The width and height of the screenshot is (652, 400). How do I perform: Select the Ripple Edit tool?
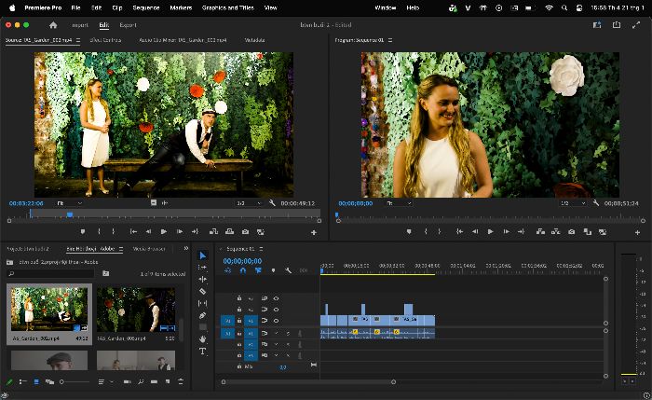click(202, 280)
